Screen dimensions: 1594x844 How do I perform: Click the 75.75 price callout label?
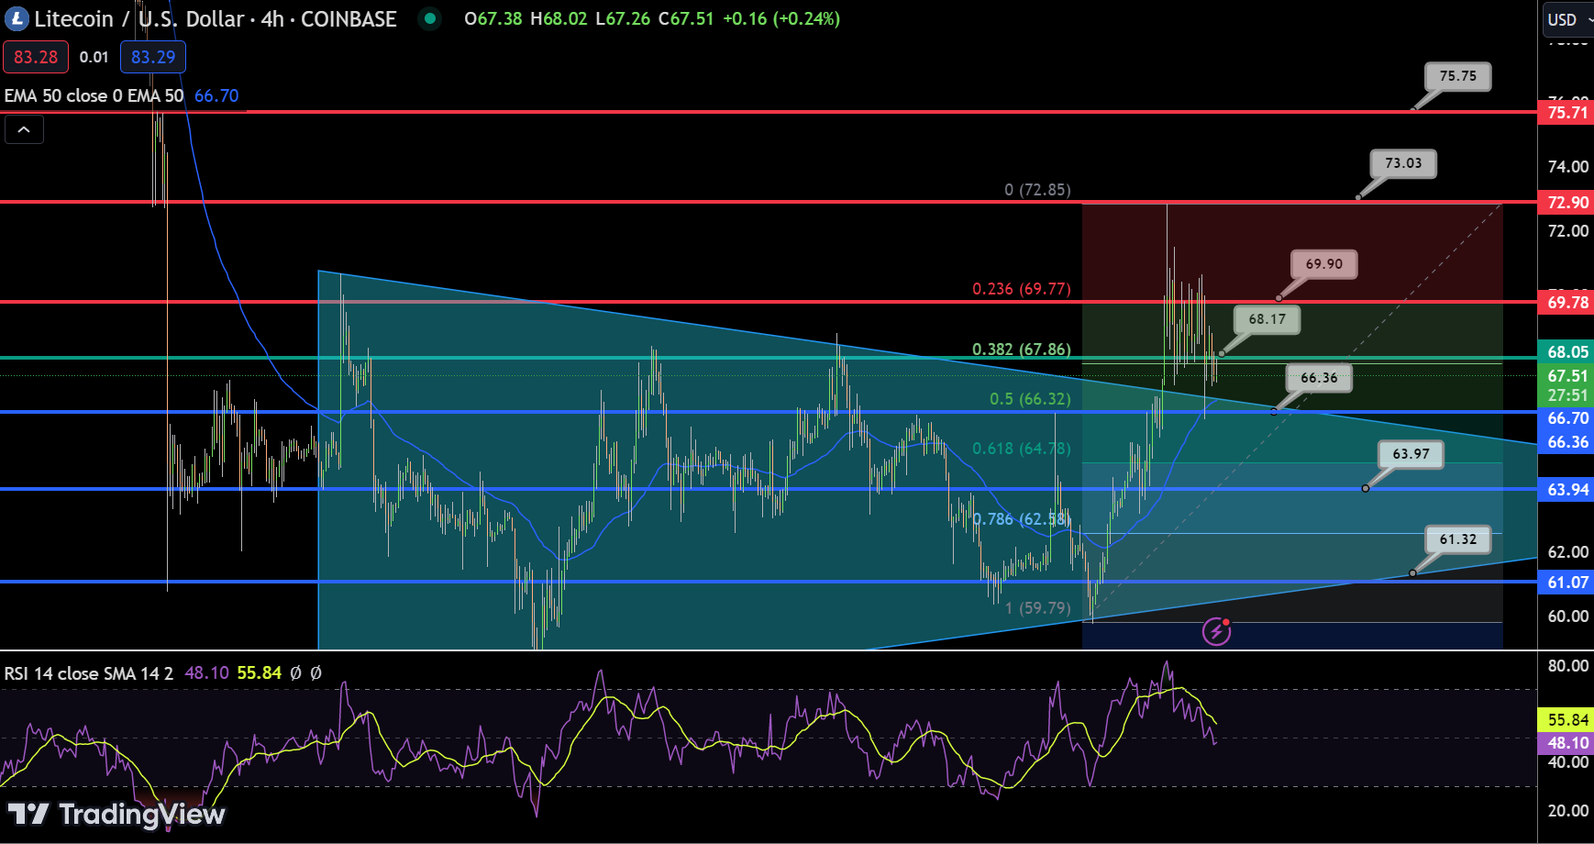1458,76
